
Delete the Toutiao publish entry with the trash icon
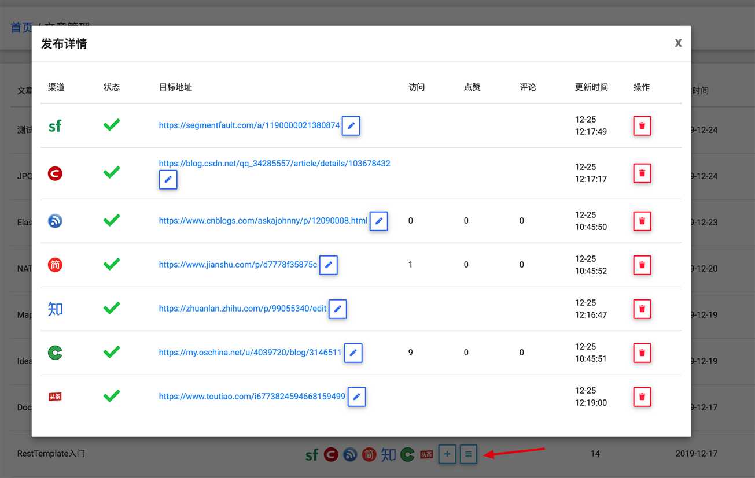[x=642, y=397]
